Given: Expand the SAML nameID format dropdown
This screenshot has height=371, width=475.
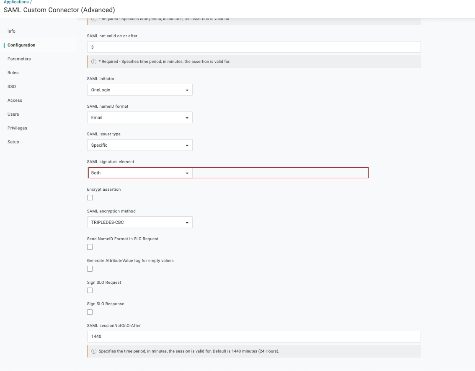Looking at the screenshot, I should tap(139, 117).
